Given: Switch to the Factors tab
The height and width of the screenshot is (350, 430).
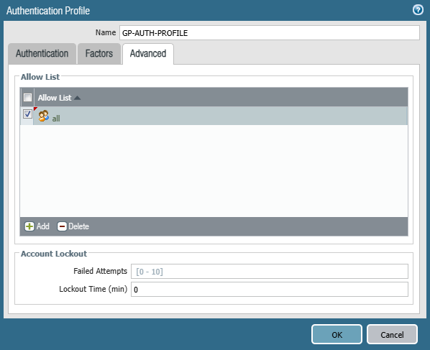Looking at the screenshot, I should point(99,53).
